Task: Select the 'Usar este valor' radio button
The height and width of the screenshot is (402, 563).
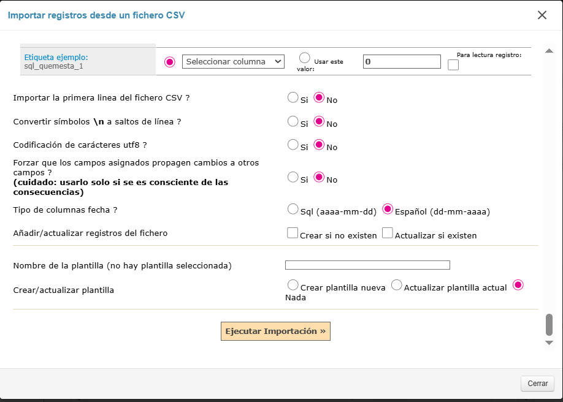Action: pyautogui.click(x=305, y=58)
